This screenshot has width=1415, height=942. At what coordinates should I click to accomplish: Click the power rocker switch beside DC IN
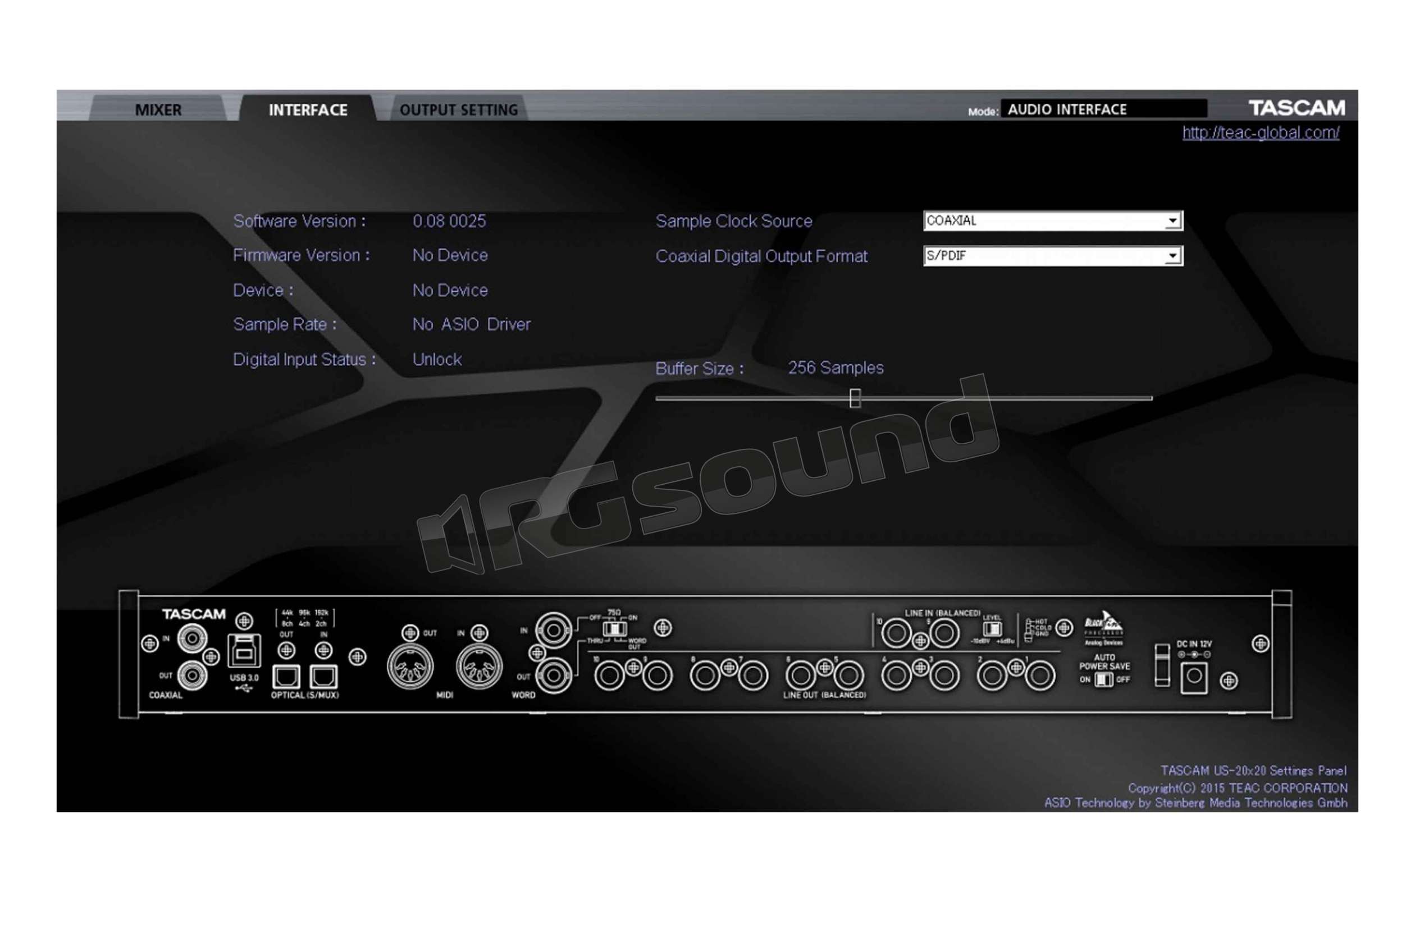(1162, 664)
